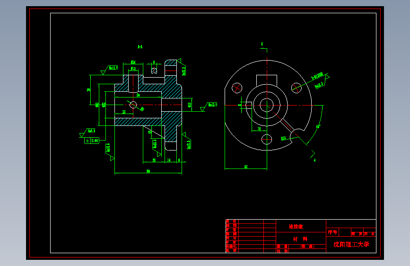The height and width of the screenshot is (266, 410).
Task: Click the '45°' angle dimension on front view
Action: [318, 126]
